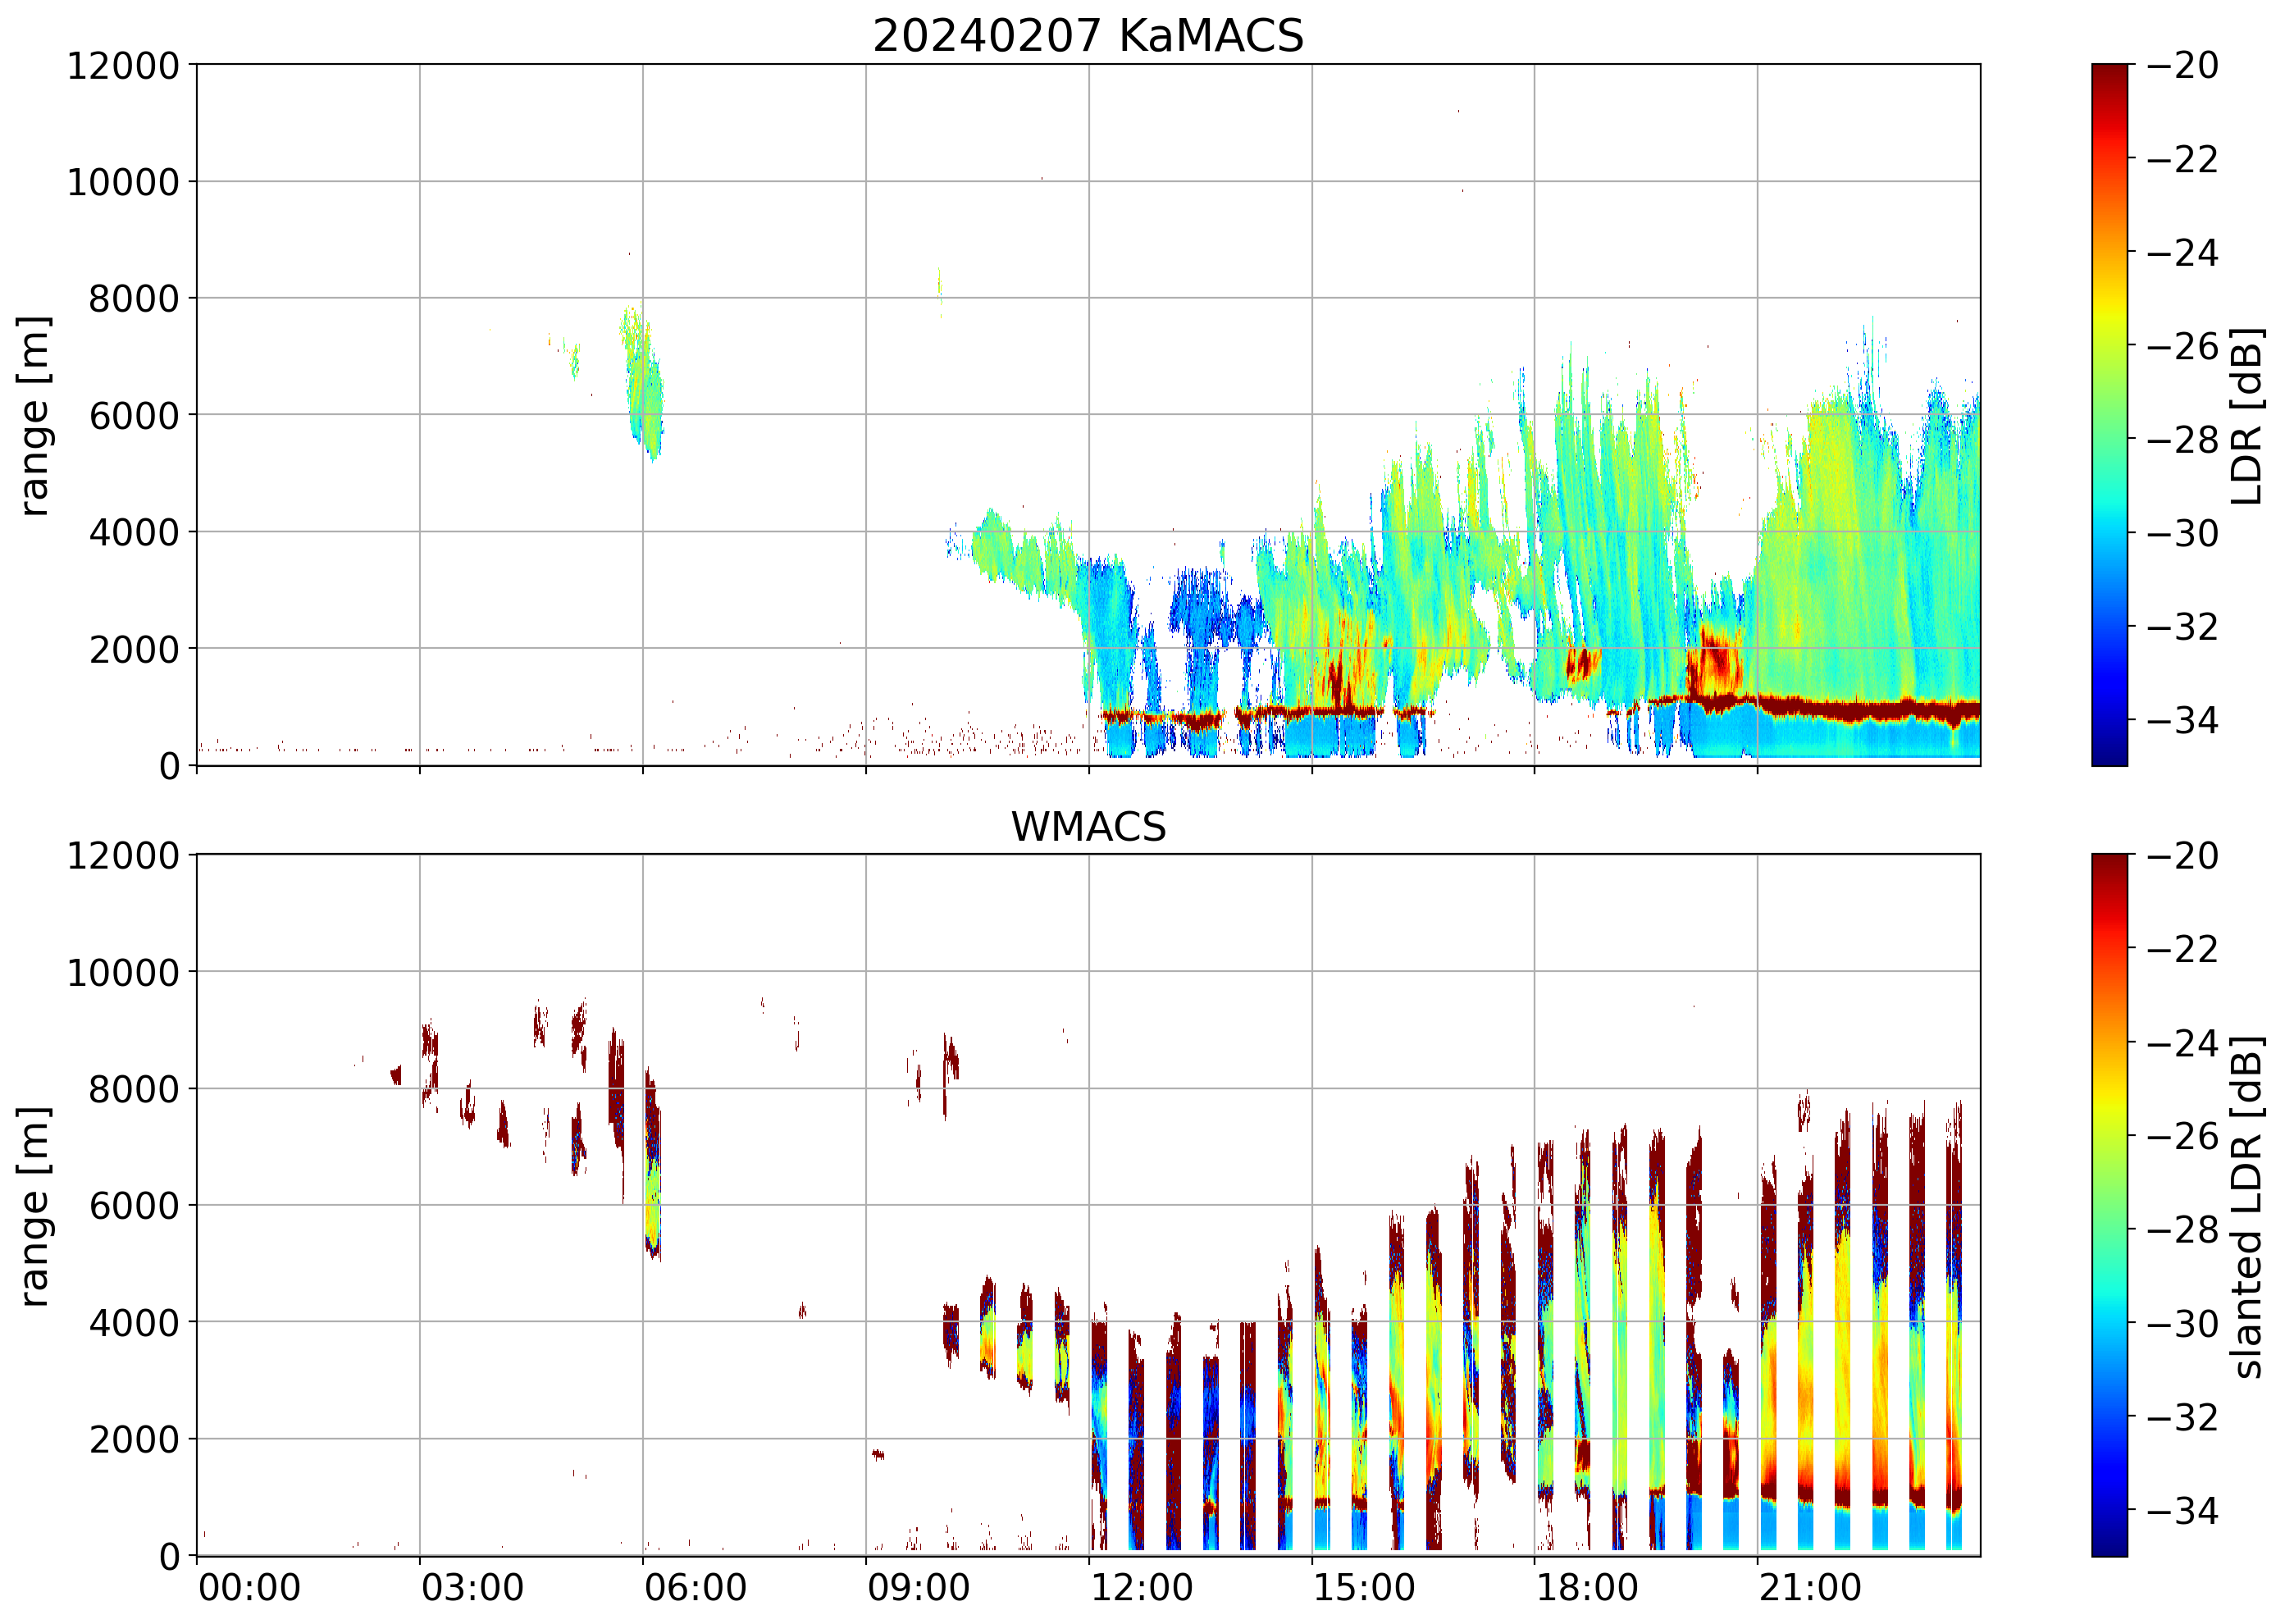Click the 8000 tick on bottom plot

coord(134,1089)
